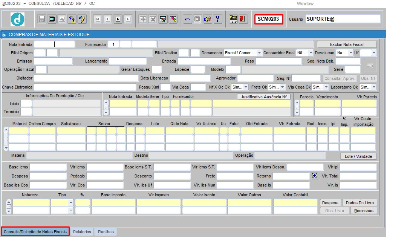Image resolution: width=407 pixels, height=237 pixels.
Task: Click the Insert Record plus icon
Action: click(x=143, y=19)
